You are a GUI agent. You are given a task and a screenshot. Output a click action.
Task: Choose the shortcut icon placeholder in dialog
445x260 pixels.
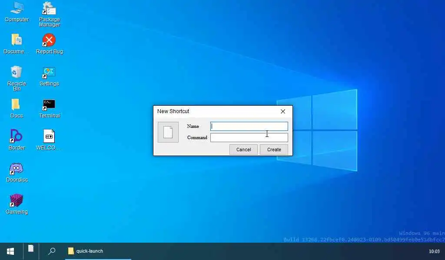(168, 132)
